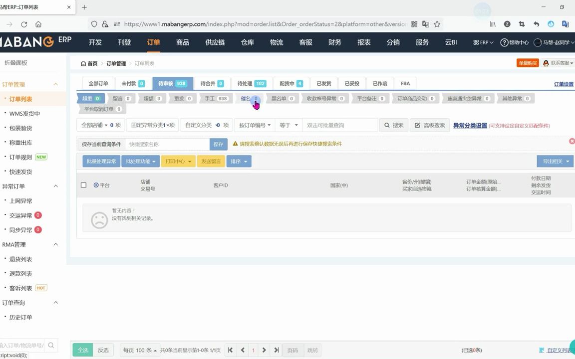Open the search magnifier in the sidebar footer
Screen dimensions: 575x359
click(x=51, y=345)
